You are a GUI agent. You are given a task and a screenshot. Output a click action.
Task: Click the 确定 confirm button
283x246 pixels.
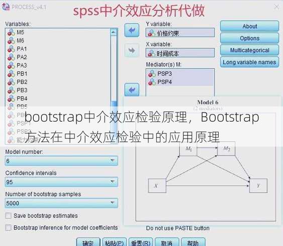point(88,242)
